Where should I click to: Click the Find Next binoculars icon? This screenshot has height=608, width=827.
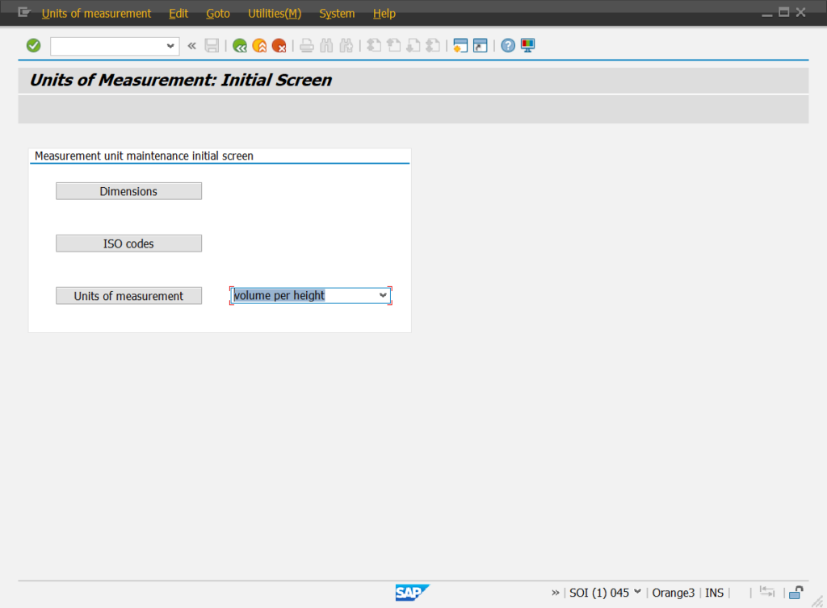coord(346,46)
